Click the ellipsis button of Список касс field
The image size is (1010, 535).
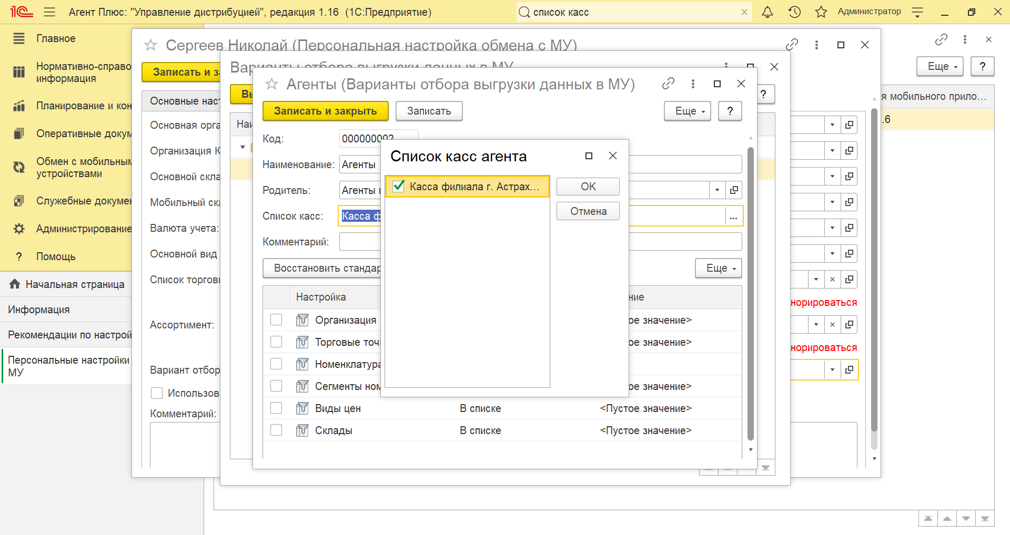click(733, 216)
